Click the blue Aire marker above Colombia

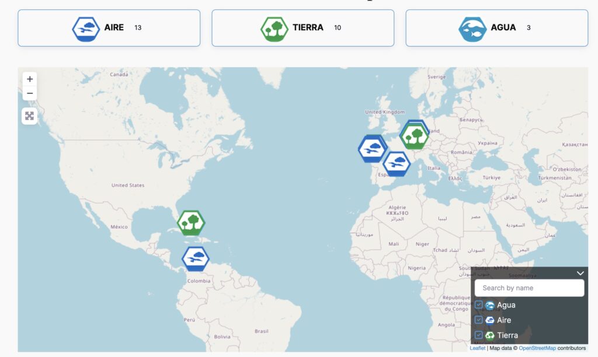(x=195, y=258)
